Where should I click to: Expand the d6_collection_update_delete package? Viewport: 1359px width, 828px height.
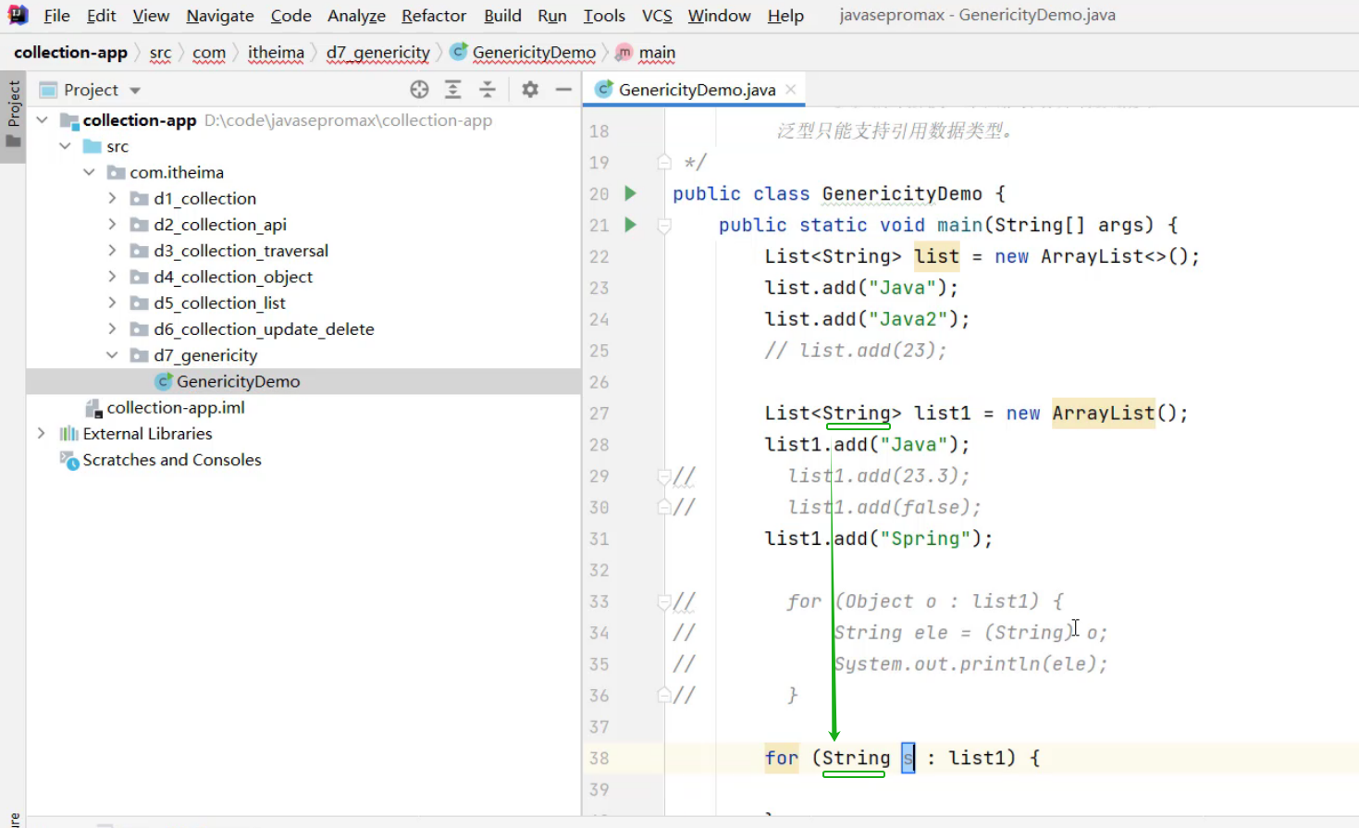pyautogui.click(x=112, y=328)
